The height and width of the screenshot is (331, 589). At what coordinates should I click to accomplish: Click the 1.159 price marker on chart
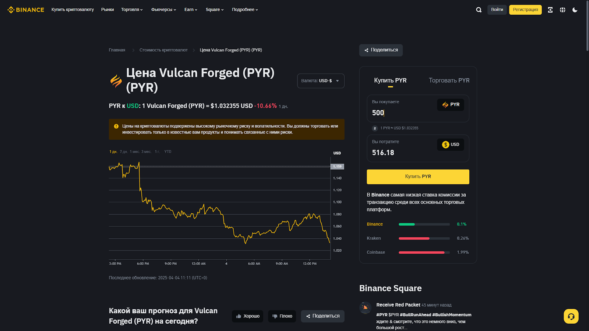337,167
